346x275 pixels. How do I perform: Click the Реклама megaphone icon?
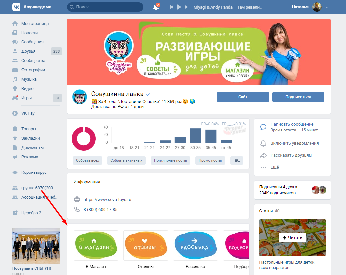click(15, 157)
